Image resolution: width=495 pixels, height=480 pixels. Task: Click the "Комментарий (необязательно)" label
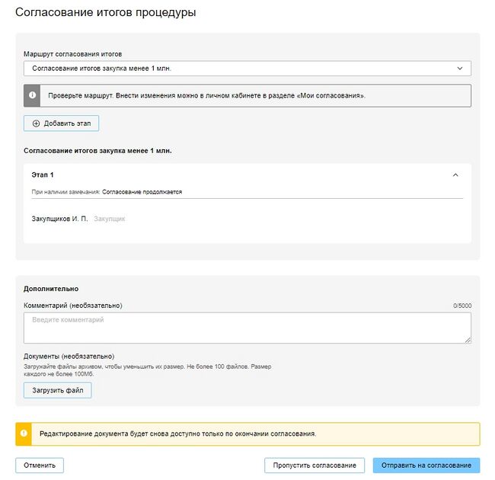[73, 306]
